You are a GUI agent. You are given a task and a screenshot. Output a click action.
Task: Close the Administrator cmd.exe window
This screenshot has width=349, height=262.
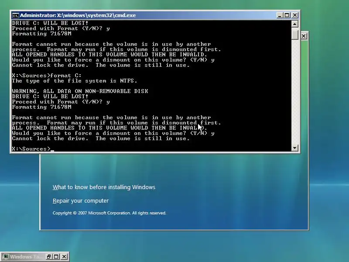point(295,15)
